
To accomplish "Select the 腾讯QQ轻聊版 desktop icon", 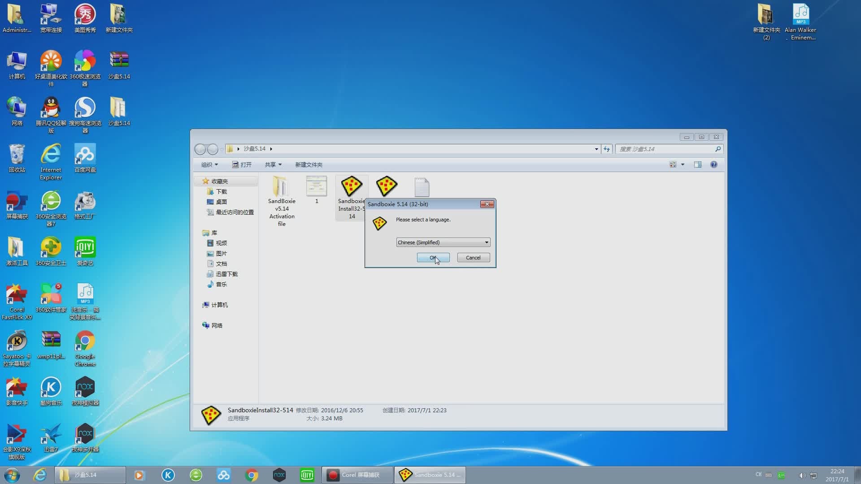I will coord(51,115).
